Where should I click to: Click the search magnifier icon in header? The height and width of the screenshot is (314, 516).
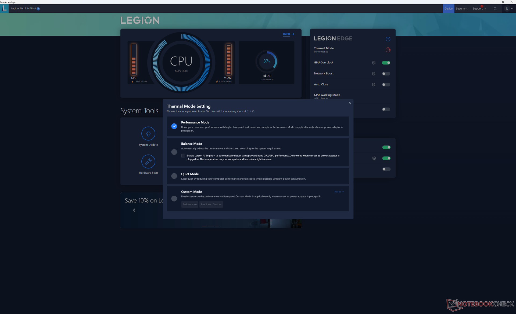(495, 9)
